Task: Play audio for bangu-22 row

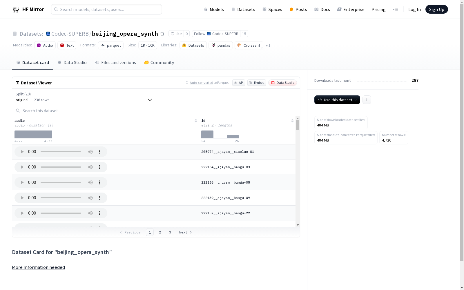Action: pyautogui.click(x=22, y=213)
